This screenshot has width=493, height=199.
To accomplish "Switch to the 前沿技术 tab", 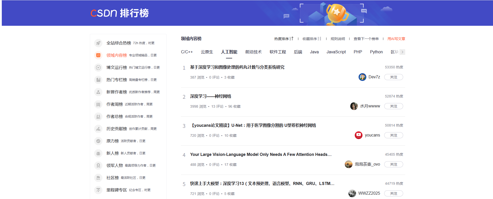I will (253, 52).
